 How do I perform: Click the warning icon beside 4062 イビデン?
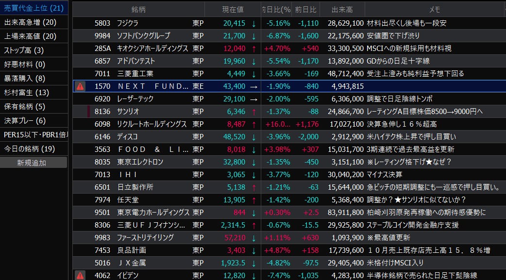[80, 276]
